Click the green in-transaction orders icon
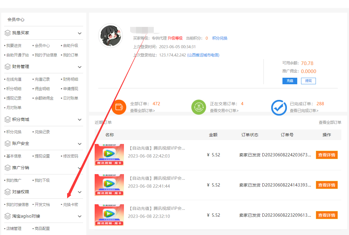This screenshot has height=235, width=349. tap(198, 107)
